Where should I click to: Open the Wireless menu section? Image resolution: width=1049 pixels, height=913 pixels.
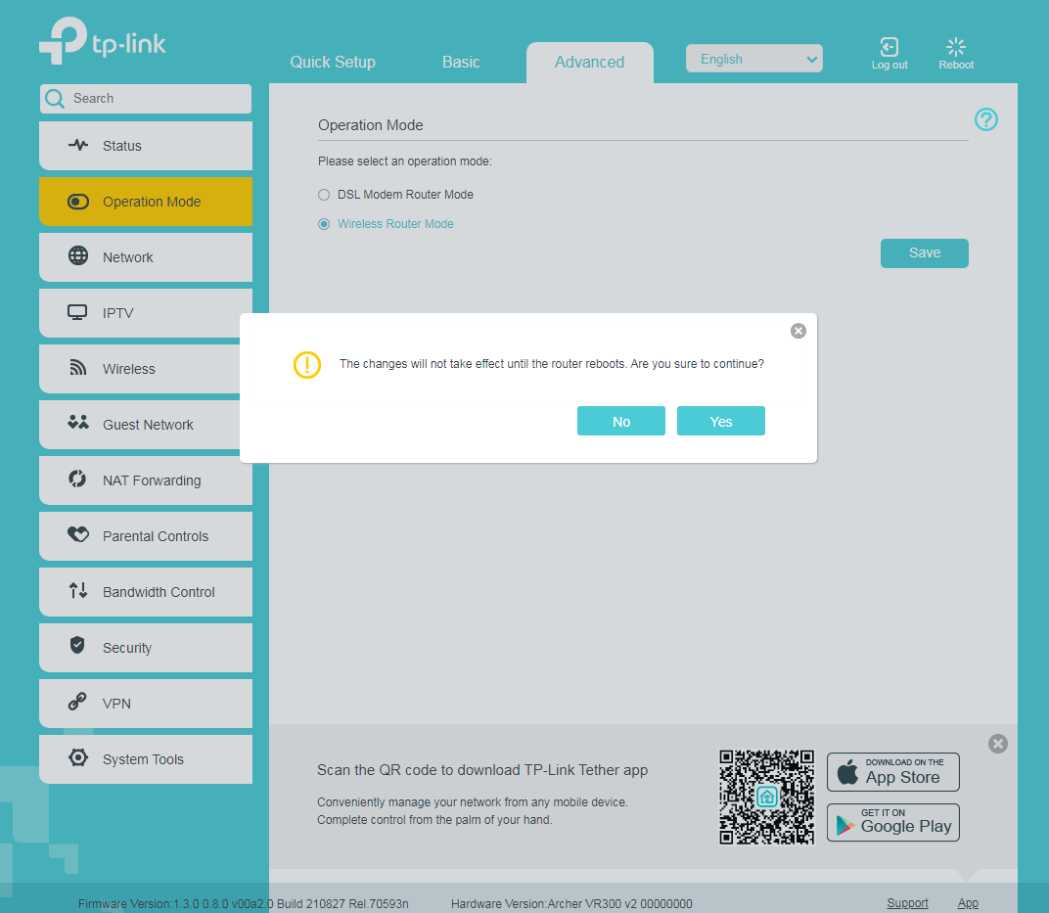tap(146, 369)
